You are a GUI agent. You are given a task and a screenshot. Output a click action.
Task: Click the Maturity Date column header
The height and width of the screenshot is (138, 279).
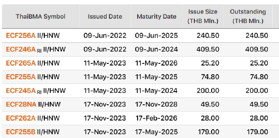pyautogui.click(x=156, y=16)
